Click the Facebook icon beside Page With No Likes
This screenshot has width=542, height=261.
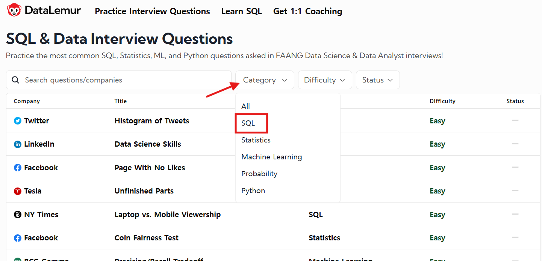[18, 168]
